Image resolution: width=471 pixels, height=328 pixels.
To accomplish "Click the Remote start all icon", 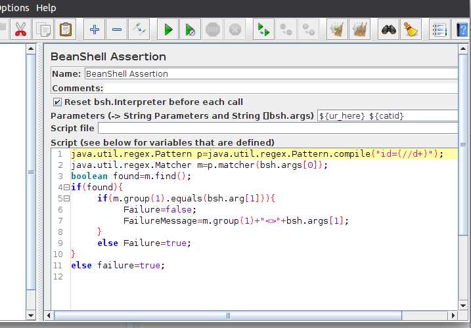I will tap(263, 30).
